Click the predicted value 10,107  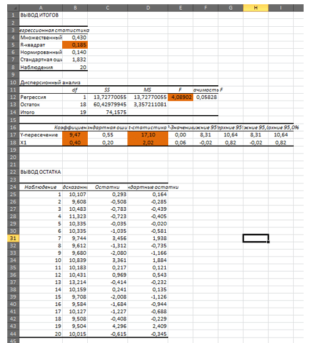pos(75,194)
